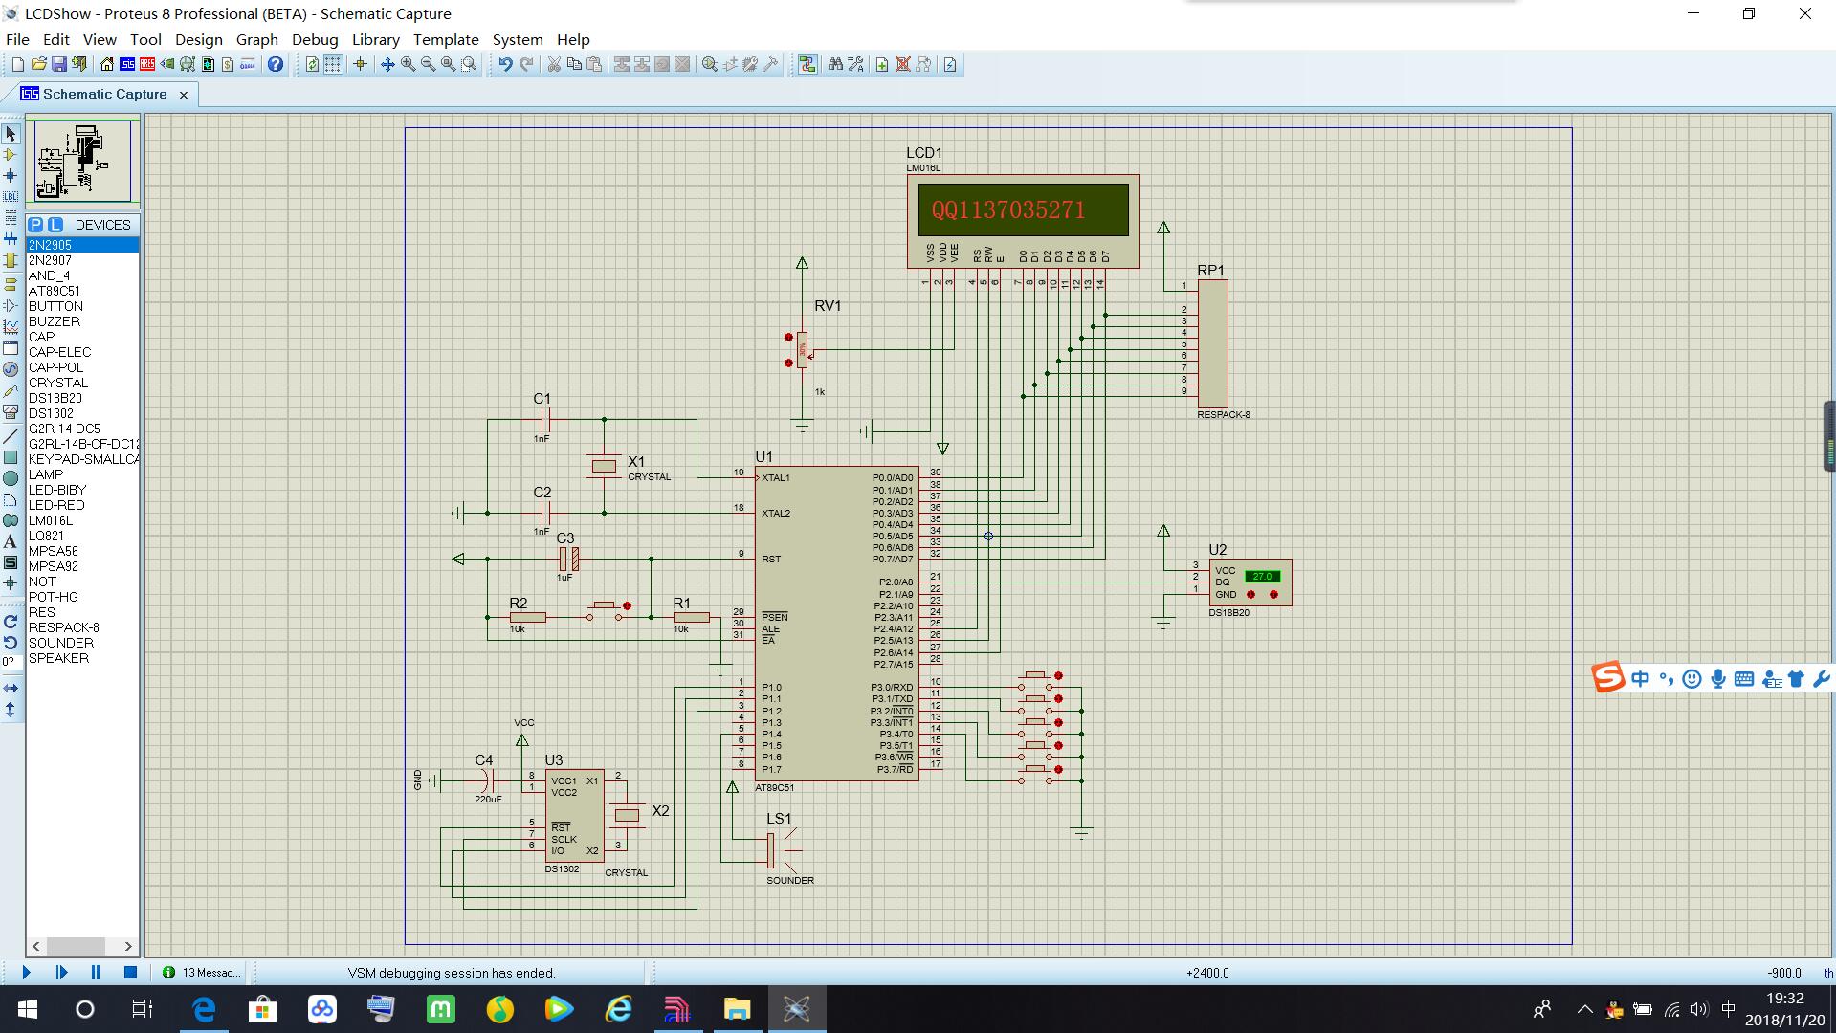Select the Selection Mode arrow tool
Image resolution: width=1836 pixels, height=1033 pixels.
(11, 134)
